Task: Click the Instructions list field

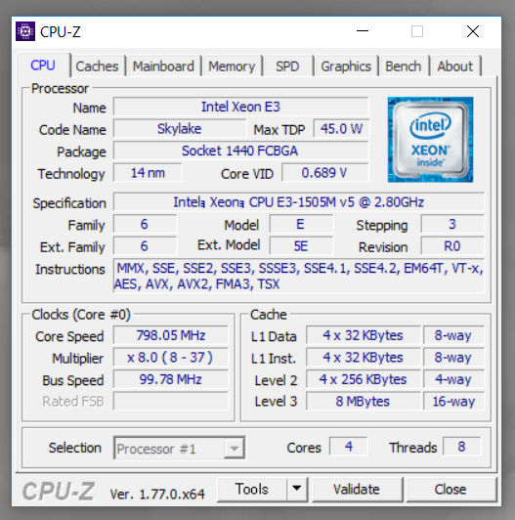Action: point(299,276)
